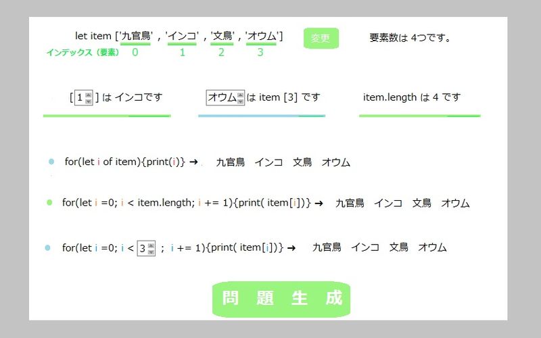Select the '九官鳥' array element
Image resolution: width=541 pixels, height=338 pixels.
click(136, 36)
